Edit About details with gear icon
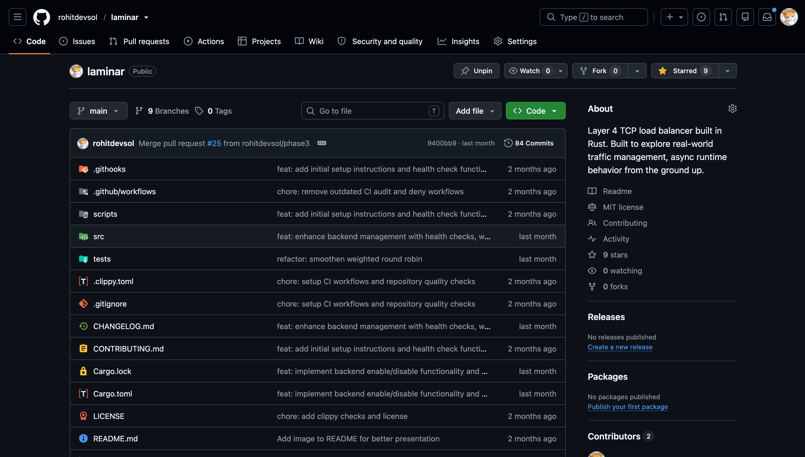The height and width of the screenshot is (457, 805). [732, 108]
